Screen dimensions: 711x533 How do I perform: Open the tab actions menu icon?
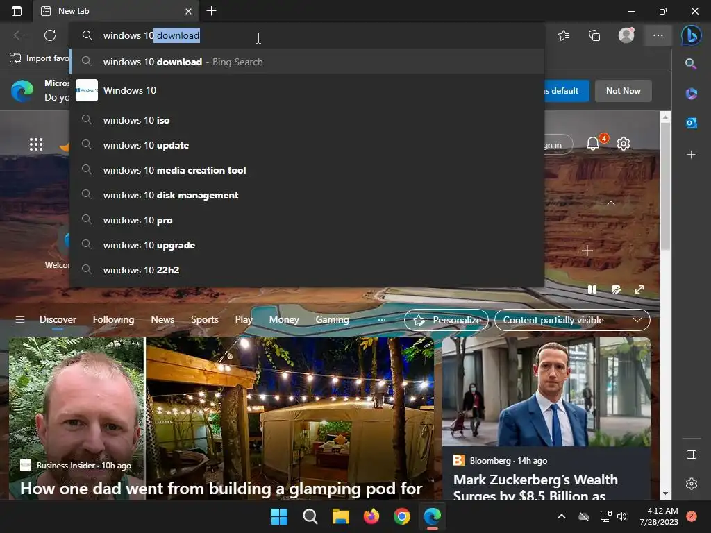17,11
